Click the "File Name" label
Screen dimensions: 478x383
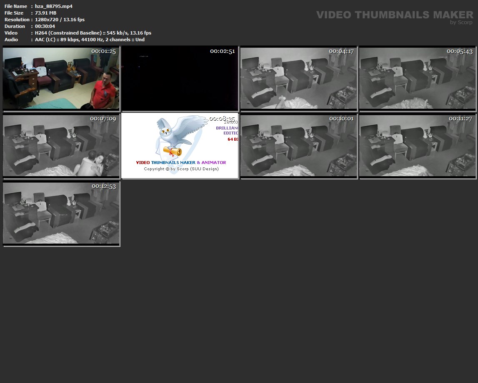(x=16, y=6)
